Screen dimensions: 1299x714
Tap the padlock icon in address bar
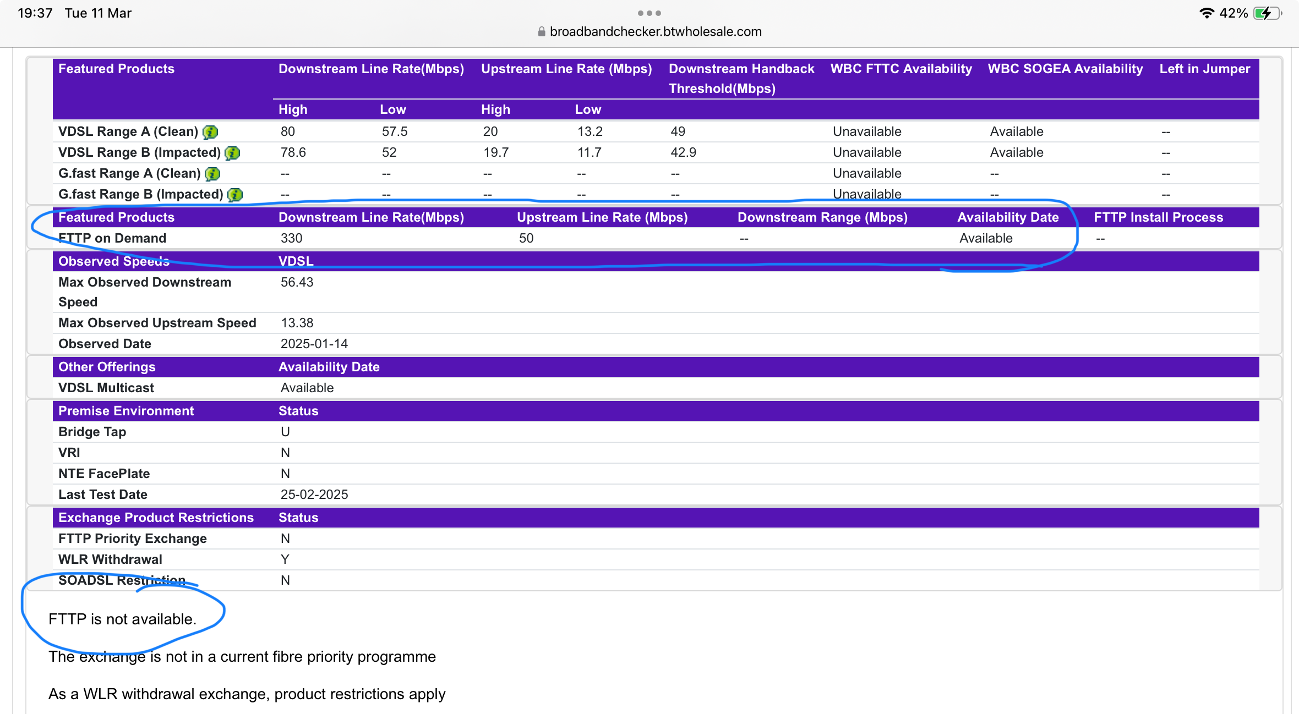542,32
